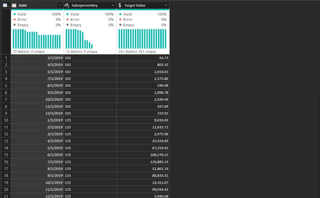Click the tallest bar in Date's value distribution
The height and width of the screenshot is (198, 320).
point(13,38)
